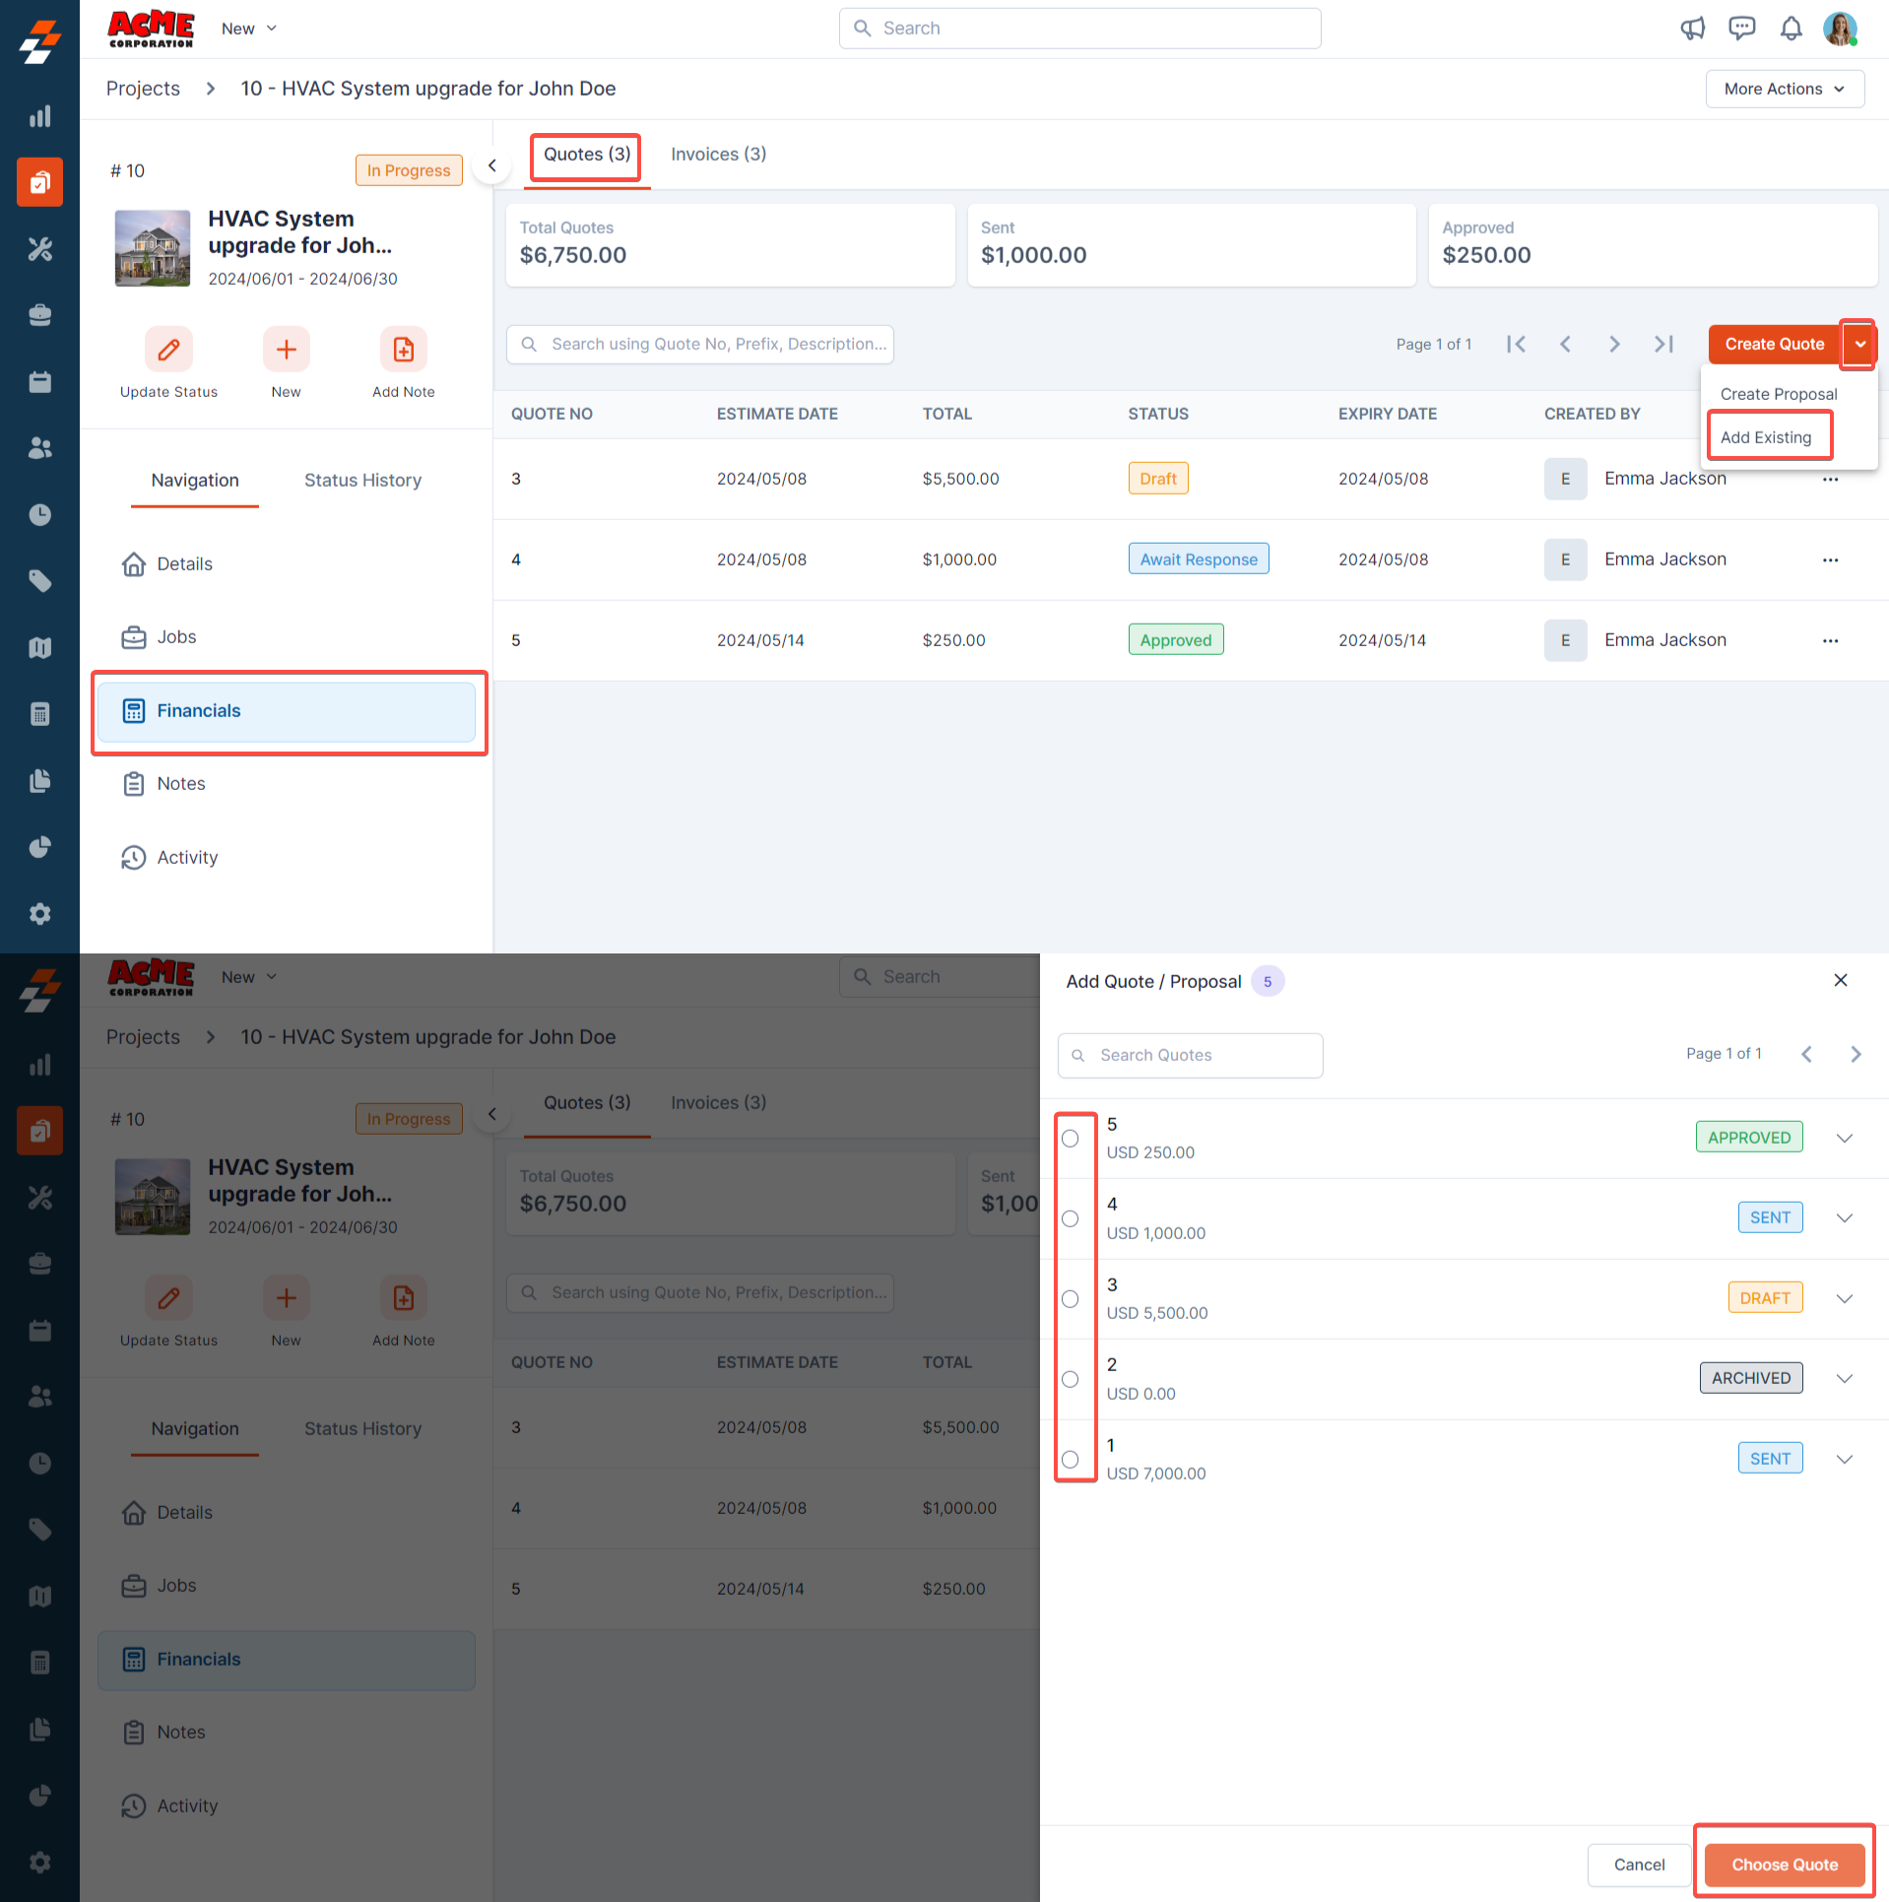Viewport: 1889px width, 1902px height.
Task: Open row actions ellipsis for quote 5
Action: pyautogui.click(x=1830, y=641)
